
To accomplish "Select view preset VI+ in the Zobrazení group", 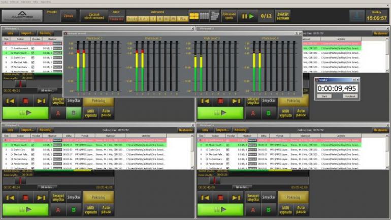I will pyautogui.click(x=182, y=19).
